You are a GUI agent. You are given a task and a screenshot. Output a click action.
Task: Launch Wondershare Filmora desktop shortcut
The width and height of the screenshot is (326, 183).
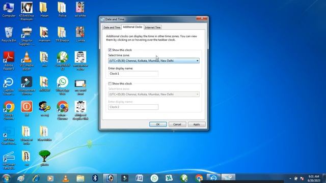(26, 85)
